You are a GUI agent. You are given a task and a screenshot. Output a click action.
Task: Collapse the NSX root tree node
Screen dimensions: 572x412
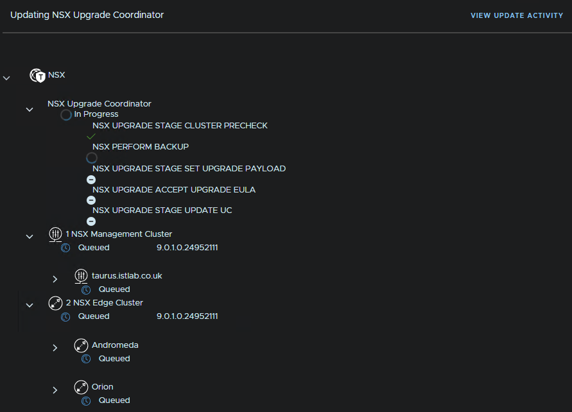(x=7, y=78)
